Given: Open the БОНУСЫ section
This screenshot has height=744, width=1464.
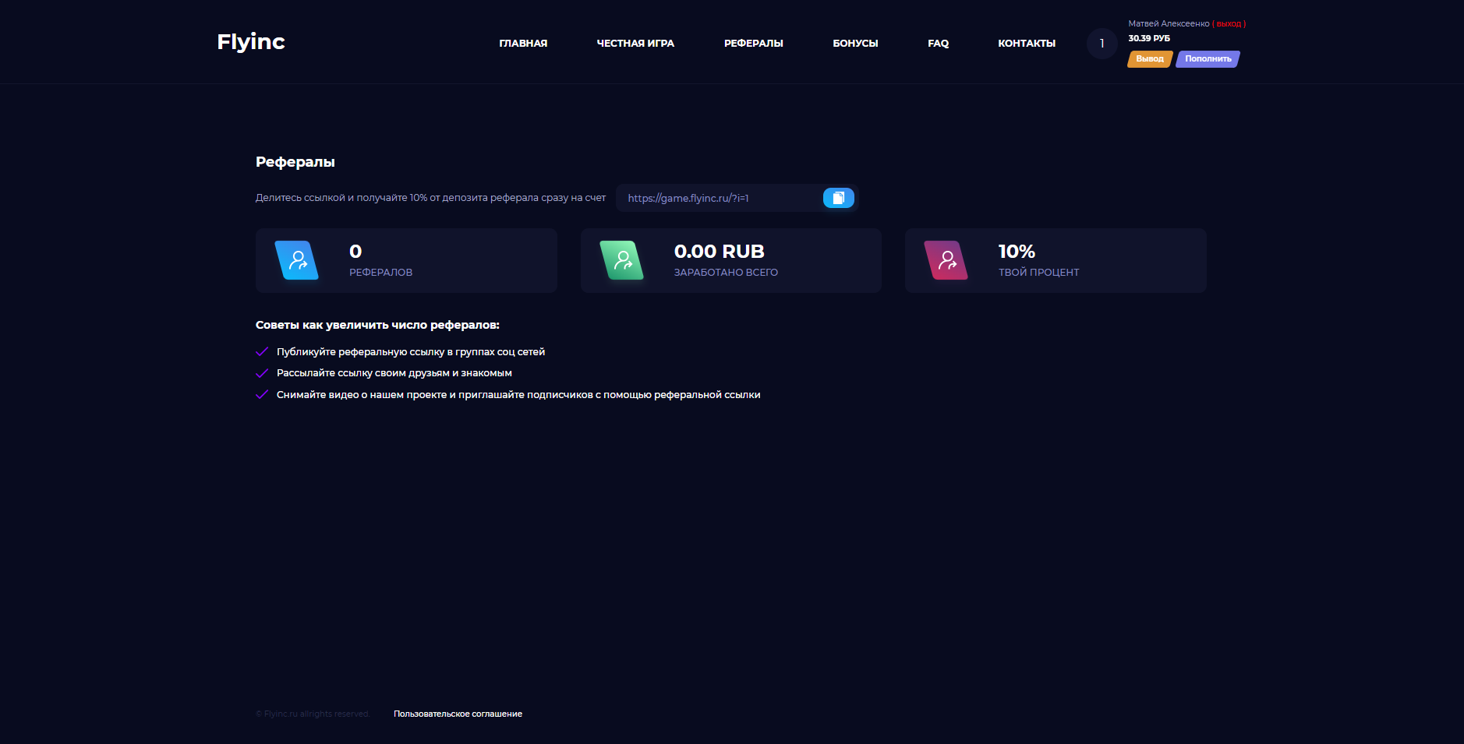Looking at the screenshot, I should 855,44.
